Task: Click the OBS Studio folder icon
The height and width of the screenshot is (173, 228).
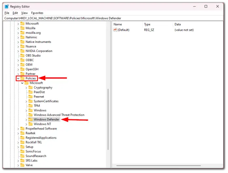Action: (22, 56)
